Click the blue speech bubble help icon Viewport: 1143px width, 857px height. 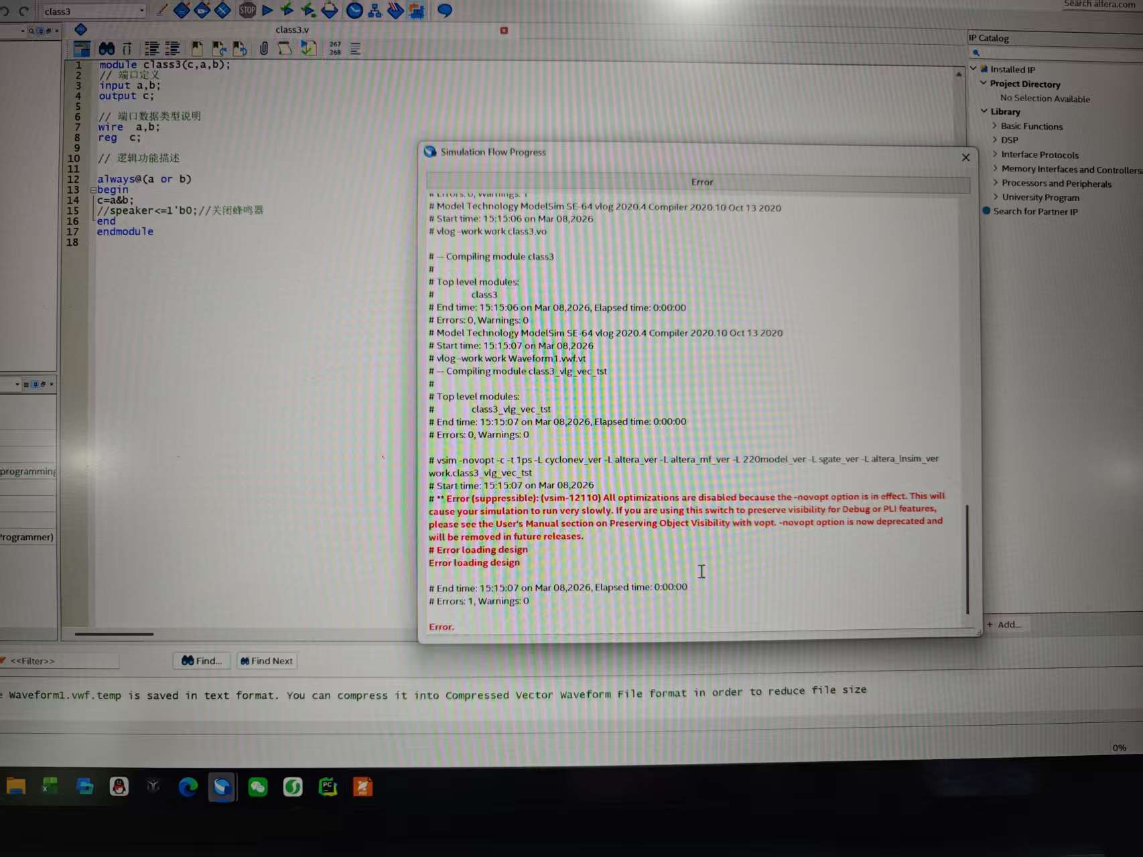[x=444, y=11]
